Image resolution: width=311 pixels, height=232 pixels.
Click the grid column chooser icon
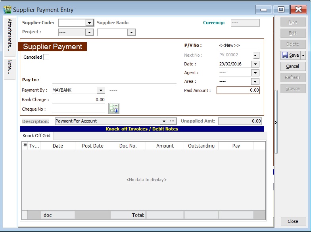point(25,146)
